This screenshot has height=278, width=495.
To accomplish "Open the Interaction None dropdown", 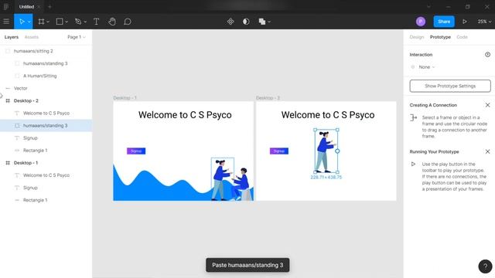I will pos(426,67).
